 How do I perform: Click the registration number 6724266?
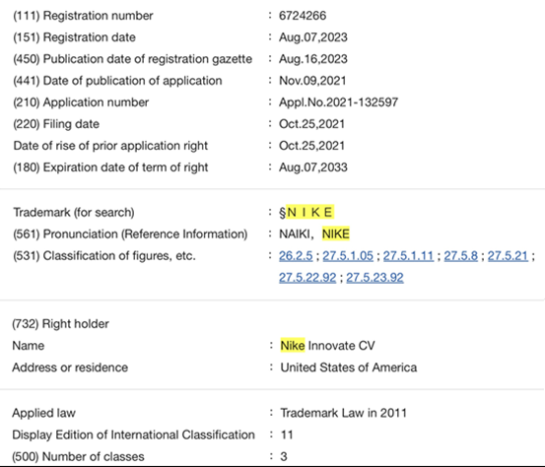(x=303, y=16)
